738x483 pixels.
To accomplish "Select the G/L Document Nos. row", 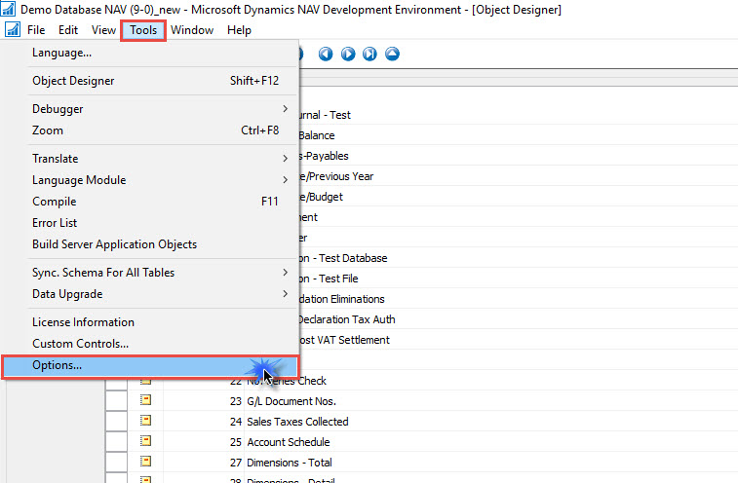I will tap(421, 401).
